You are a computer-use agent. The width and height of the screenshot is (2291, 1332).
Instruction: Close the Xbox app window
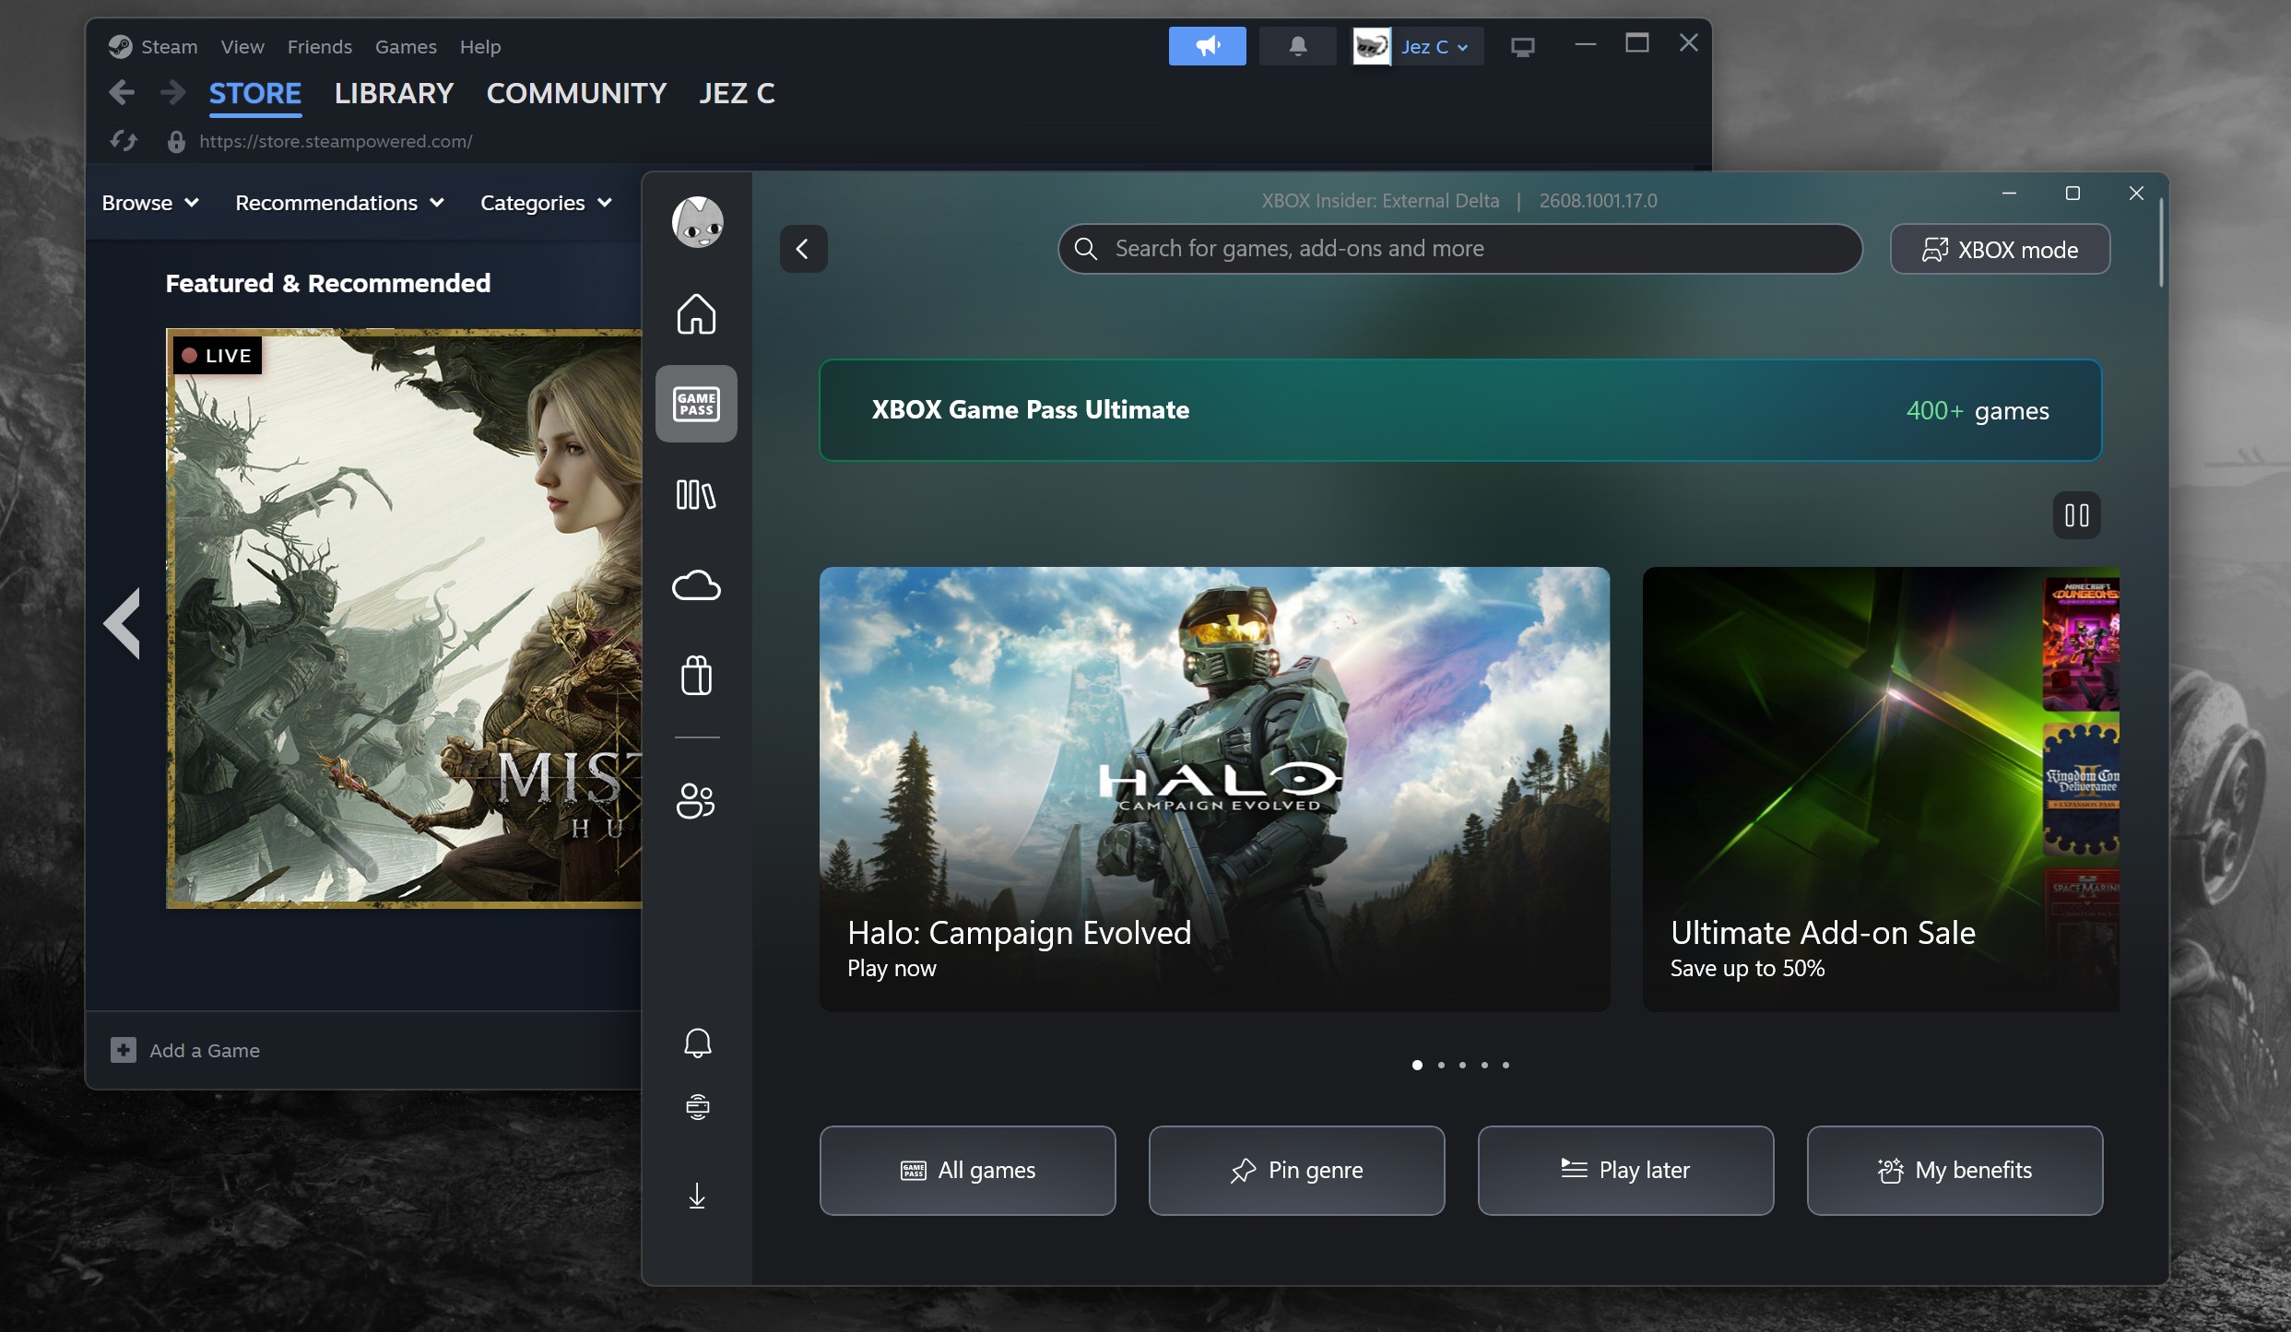tap(2136, 194)
